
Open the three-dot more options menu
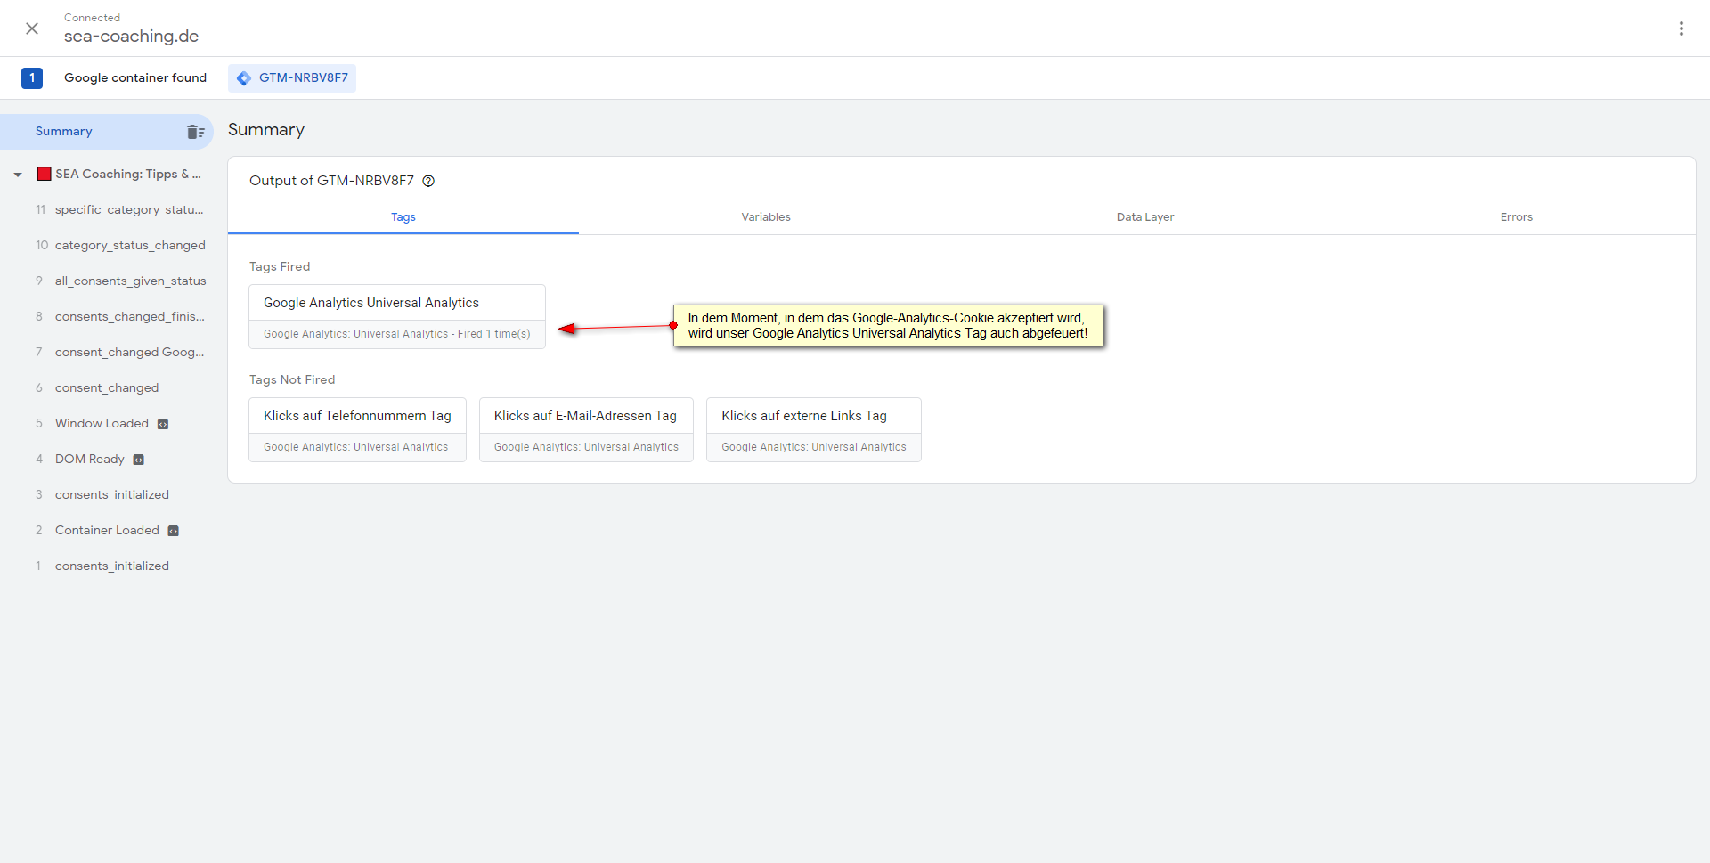pos(1681,28)
